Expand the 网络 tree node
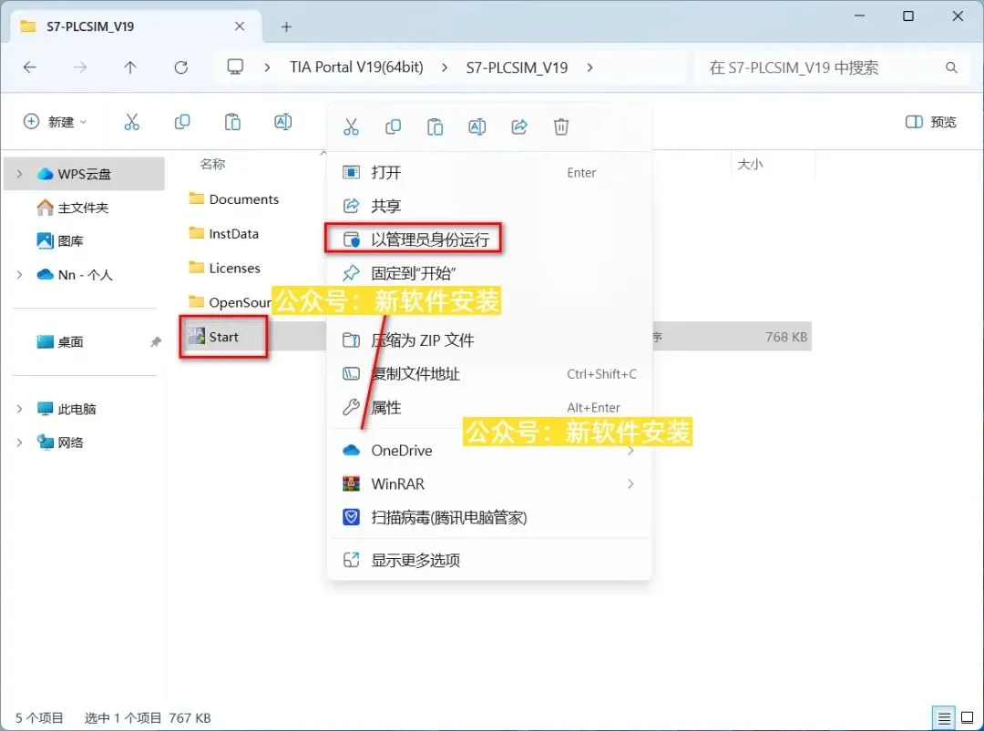The image size is (984, 731). point(19,442)
